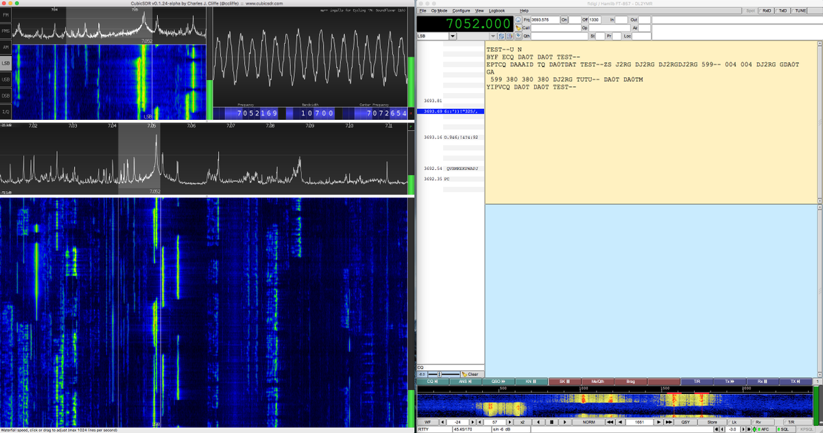Click the waterfall speed meter in CubicSDR
Viewport: 823px width, 433px height.
(411, 312)
